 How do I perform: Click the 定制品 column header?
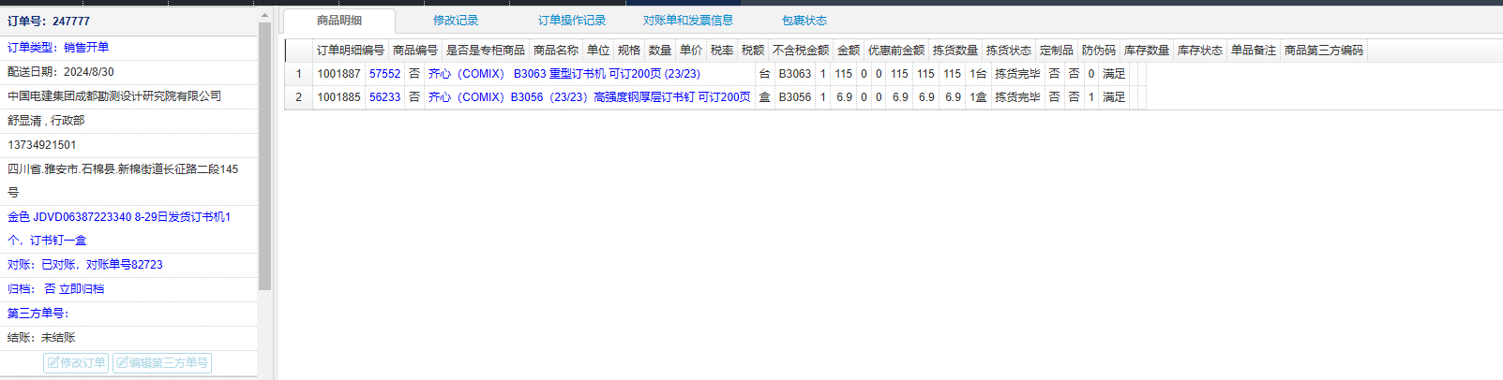pyautogui.click(x=1057, y=51)
